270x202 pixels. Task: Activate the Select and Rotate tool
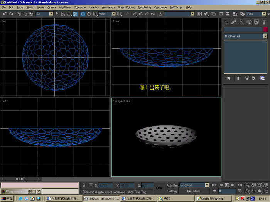[89, 14]
